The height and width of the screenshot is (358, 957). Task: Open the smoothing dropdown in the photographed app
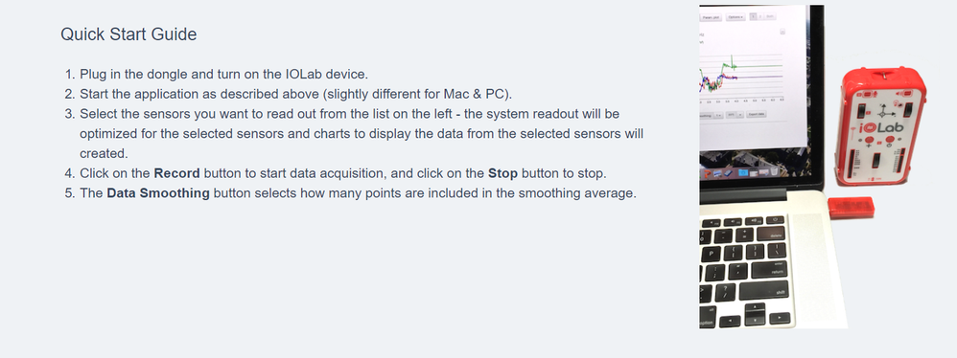click(718, 115)
